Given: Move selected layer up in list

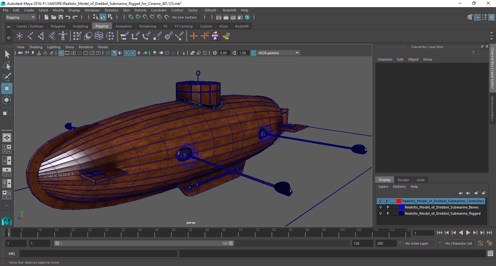Looking at the screenshot, I should pos(461,193).
